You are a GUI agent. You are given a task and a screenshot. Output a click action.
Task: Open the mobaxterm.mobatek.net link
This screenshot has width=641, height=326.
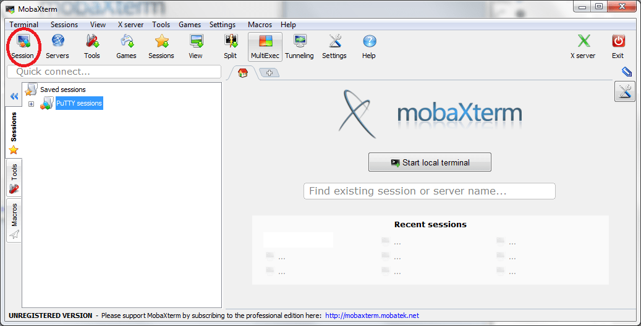click(x=372, y=316)
